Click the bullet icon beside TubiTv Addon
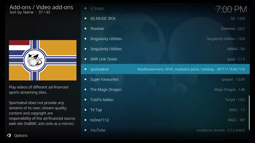 pos(85,100)
